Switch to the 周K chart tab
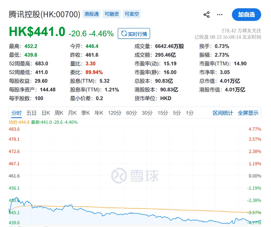The height and width of the screenshot is (227, 271). [x=59, y=113]
